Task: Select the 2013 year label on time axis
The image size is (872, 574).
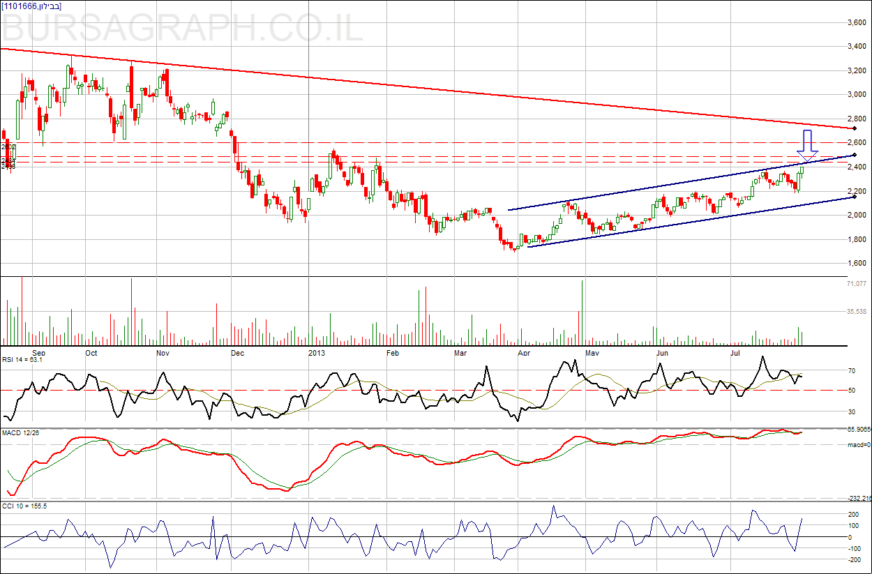Action: coord(317,353)
